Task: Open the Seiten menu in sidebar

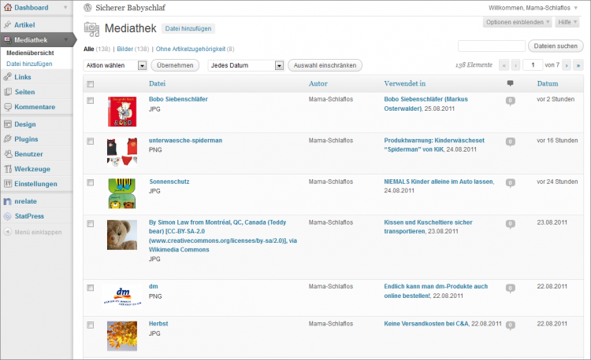Action: coord(24,91)
